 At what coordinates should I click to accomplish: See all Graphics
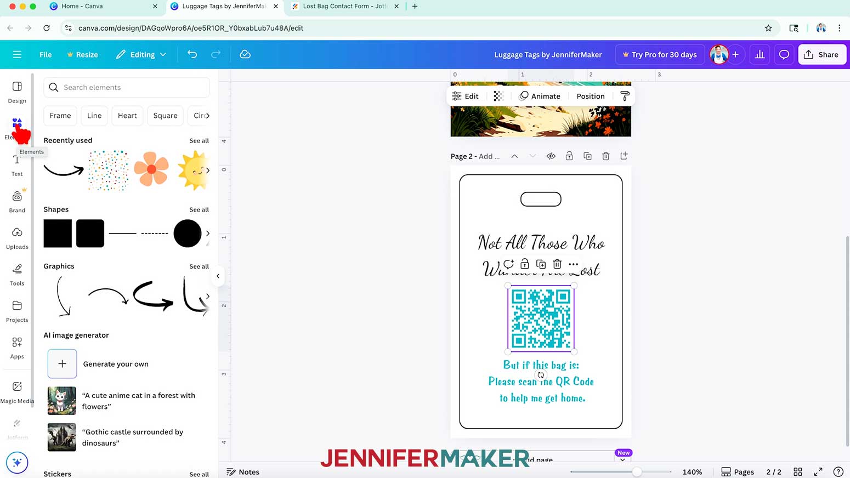199,266
